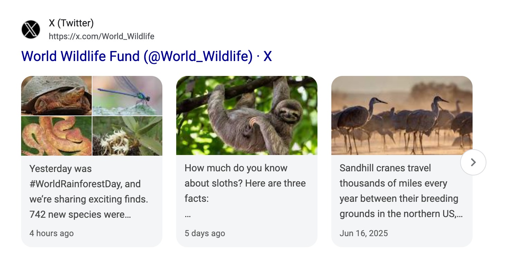The width and height of the screenshot is (511, 267).
Task: Open the sandhill cranes migration post
Action: [x=402, y=191]
